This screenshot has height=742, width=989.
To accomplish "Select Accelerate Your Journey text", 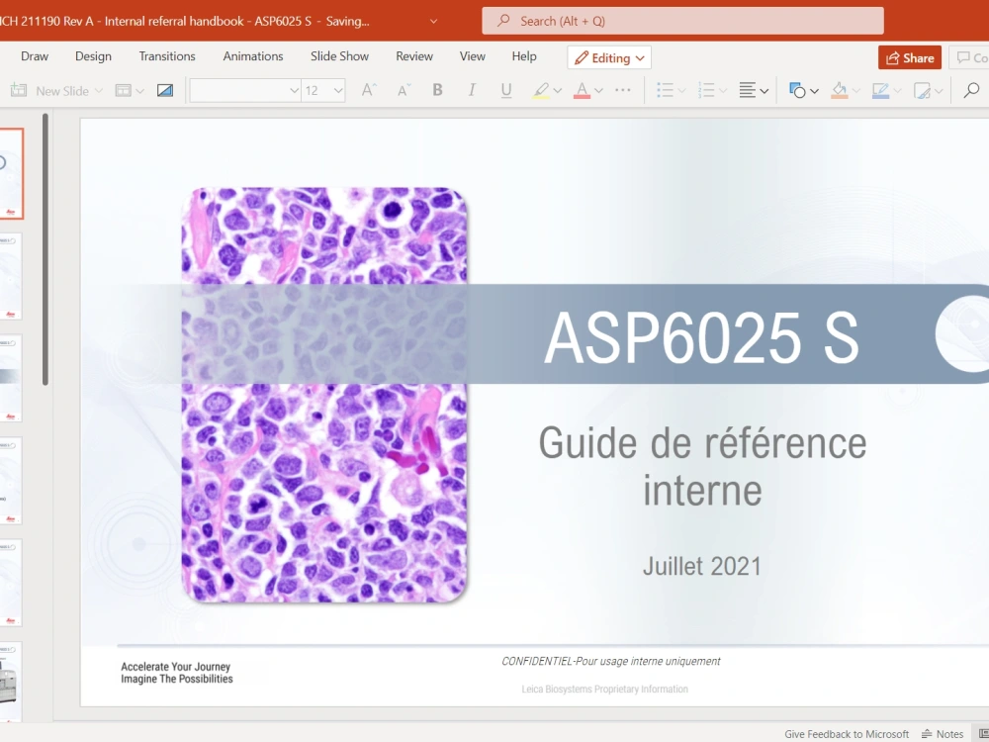I will [176, 666].
